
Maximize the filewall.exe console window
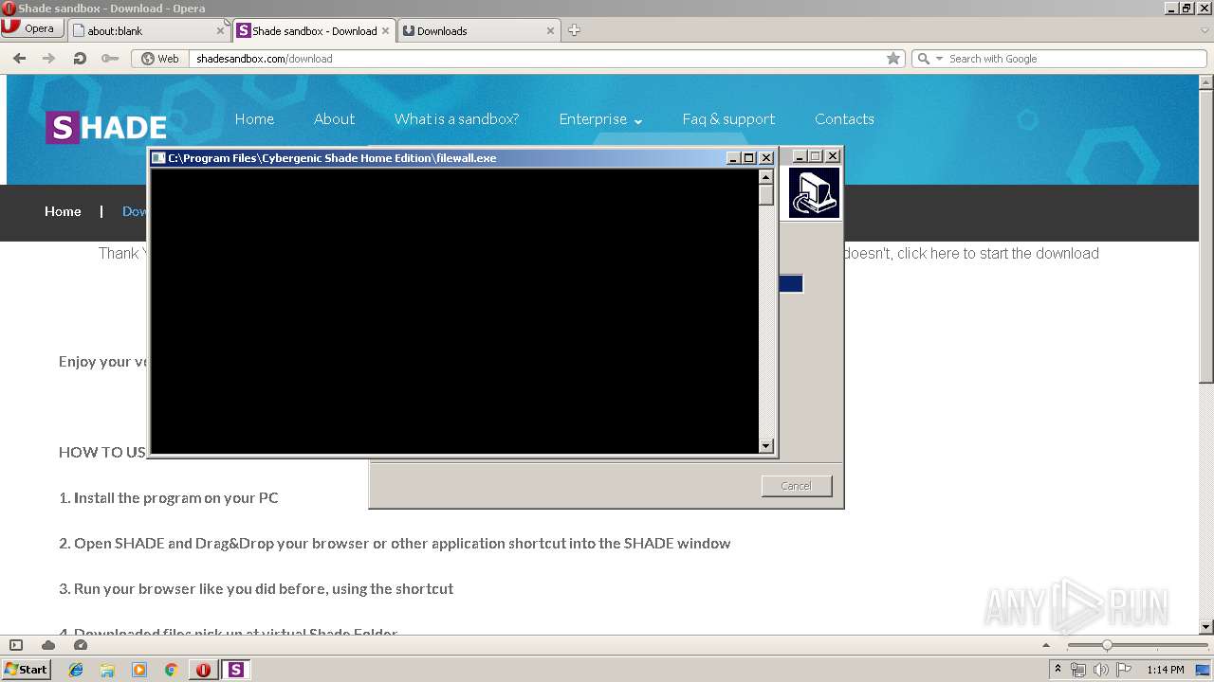(749, 158)
